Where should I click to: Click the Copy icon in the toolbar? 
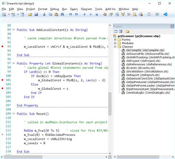pyautogui.click(x=50, y=14)
